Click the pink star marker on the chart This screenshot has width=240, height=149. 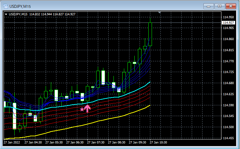[82, 109]
